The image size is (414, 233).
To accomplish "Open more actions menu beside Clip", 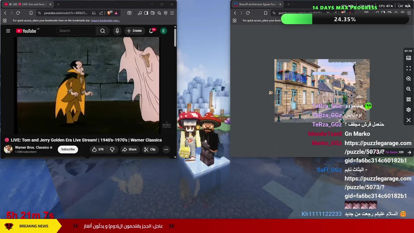I will click(x=166, y=149).
